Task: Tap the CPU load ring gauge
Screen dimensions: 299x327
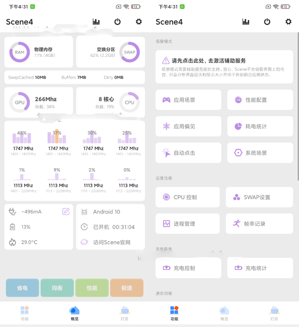Action: click(x=129, y=102)
